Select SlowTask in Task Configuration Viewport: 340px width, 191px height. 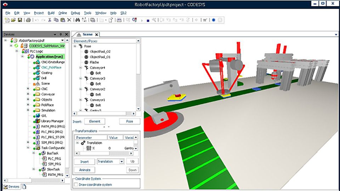[x=53, y=169]
